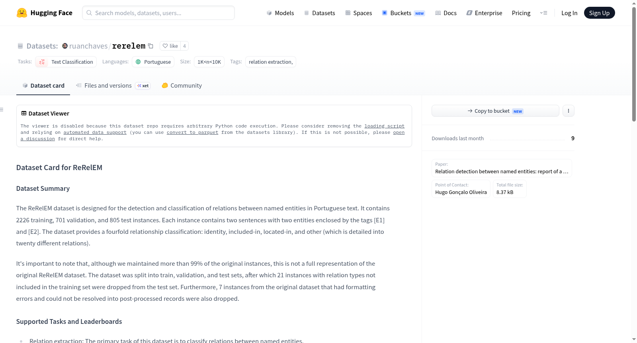
Task: Click the Datasets breadcrumb label
Action: (x=42, y=46)
